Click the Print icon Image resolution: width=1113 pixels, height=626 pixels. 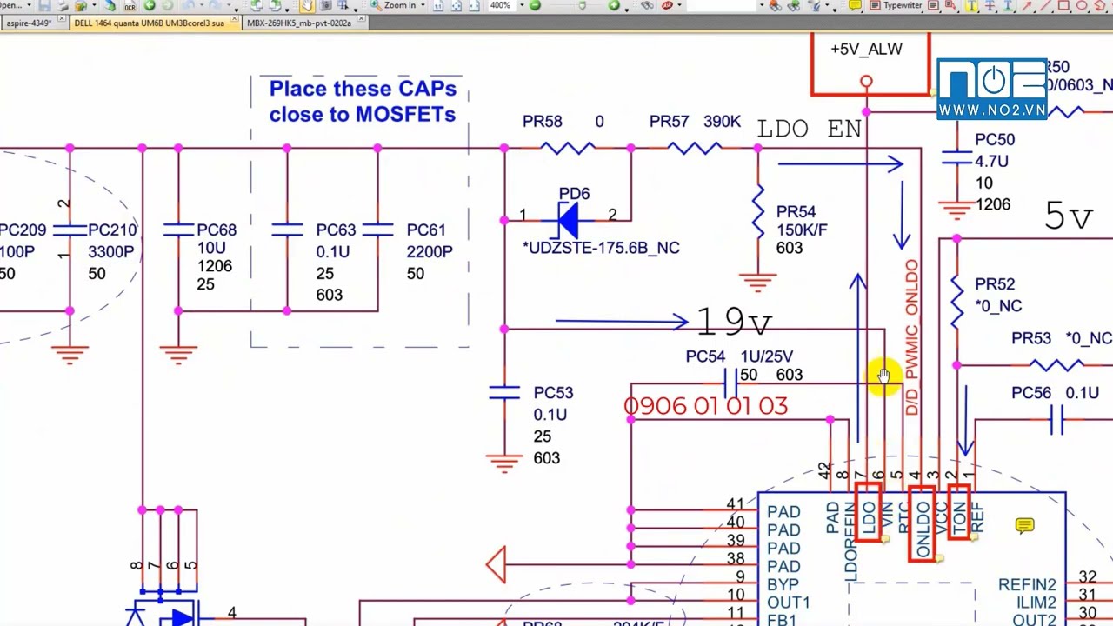63,5
